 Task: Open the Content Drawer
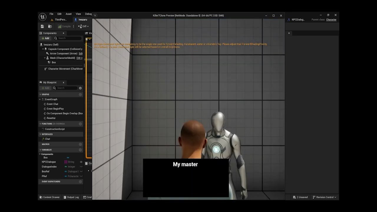(49, 197)
